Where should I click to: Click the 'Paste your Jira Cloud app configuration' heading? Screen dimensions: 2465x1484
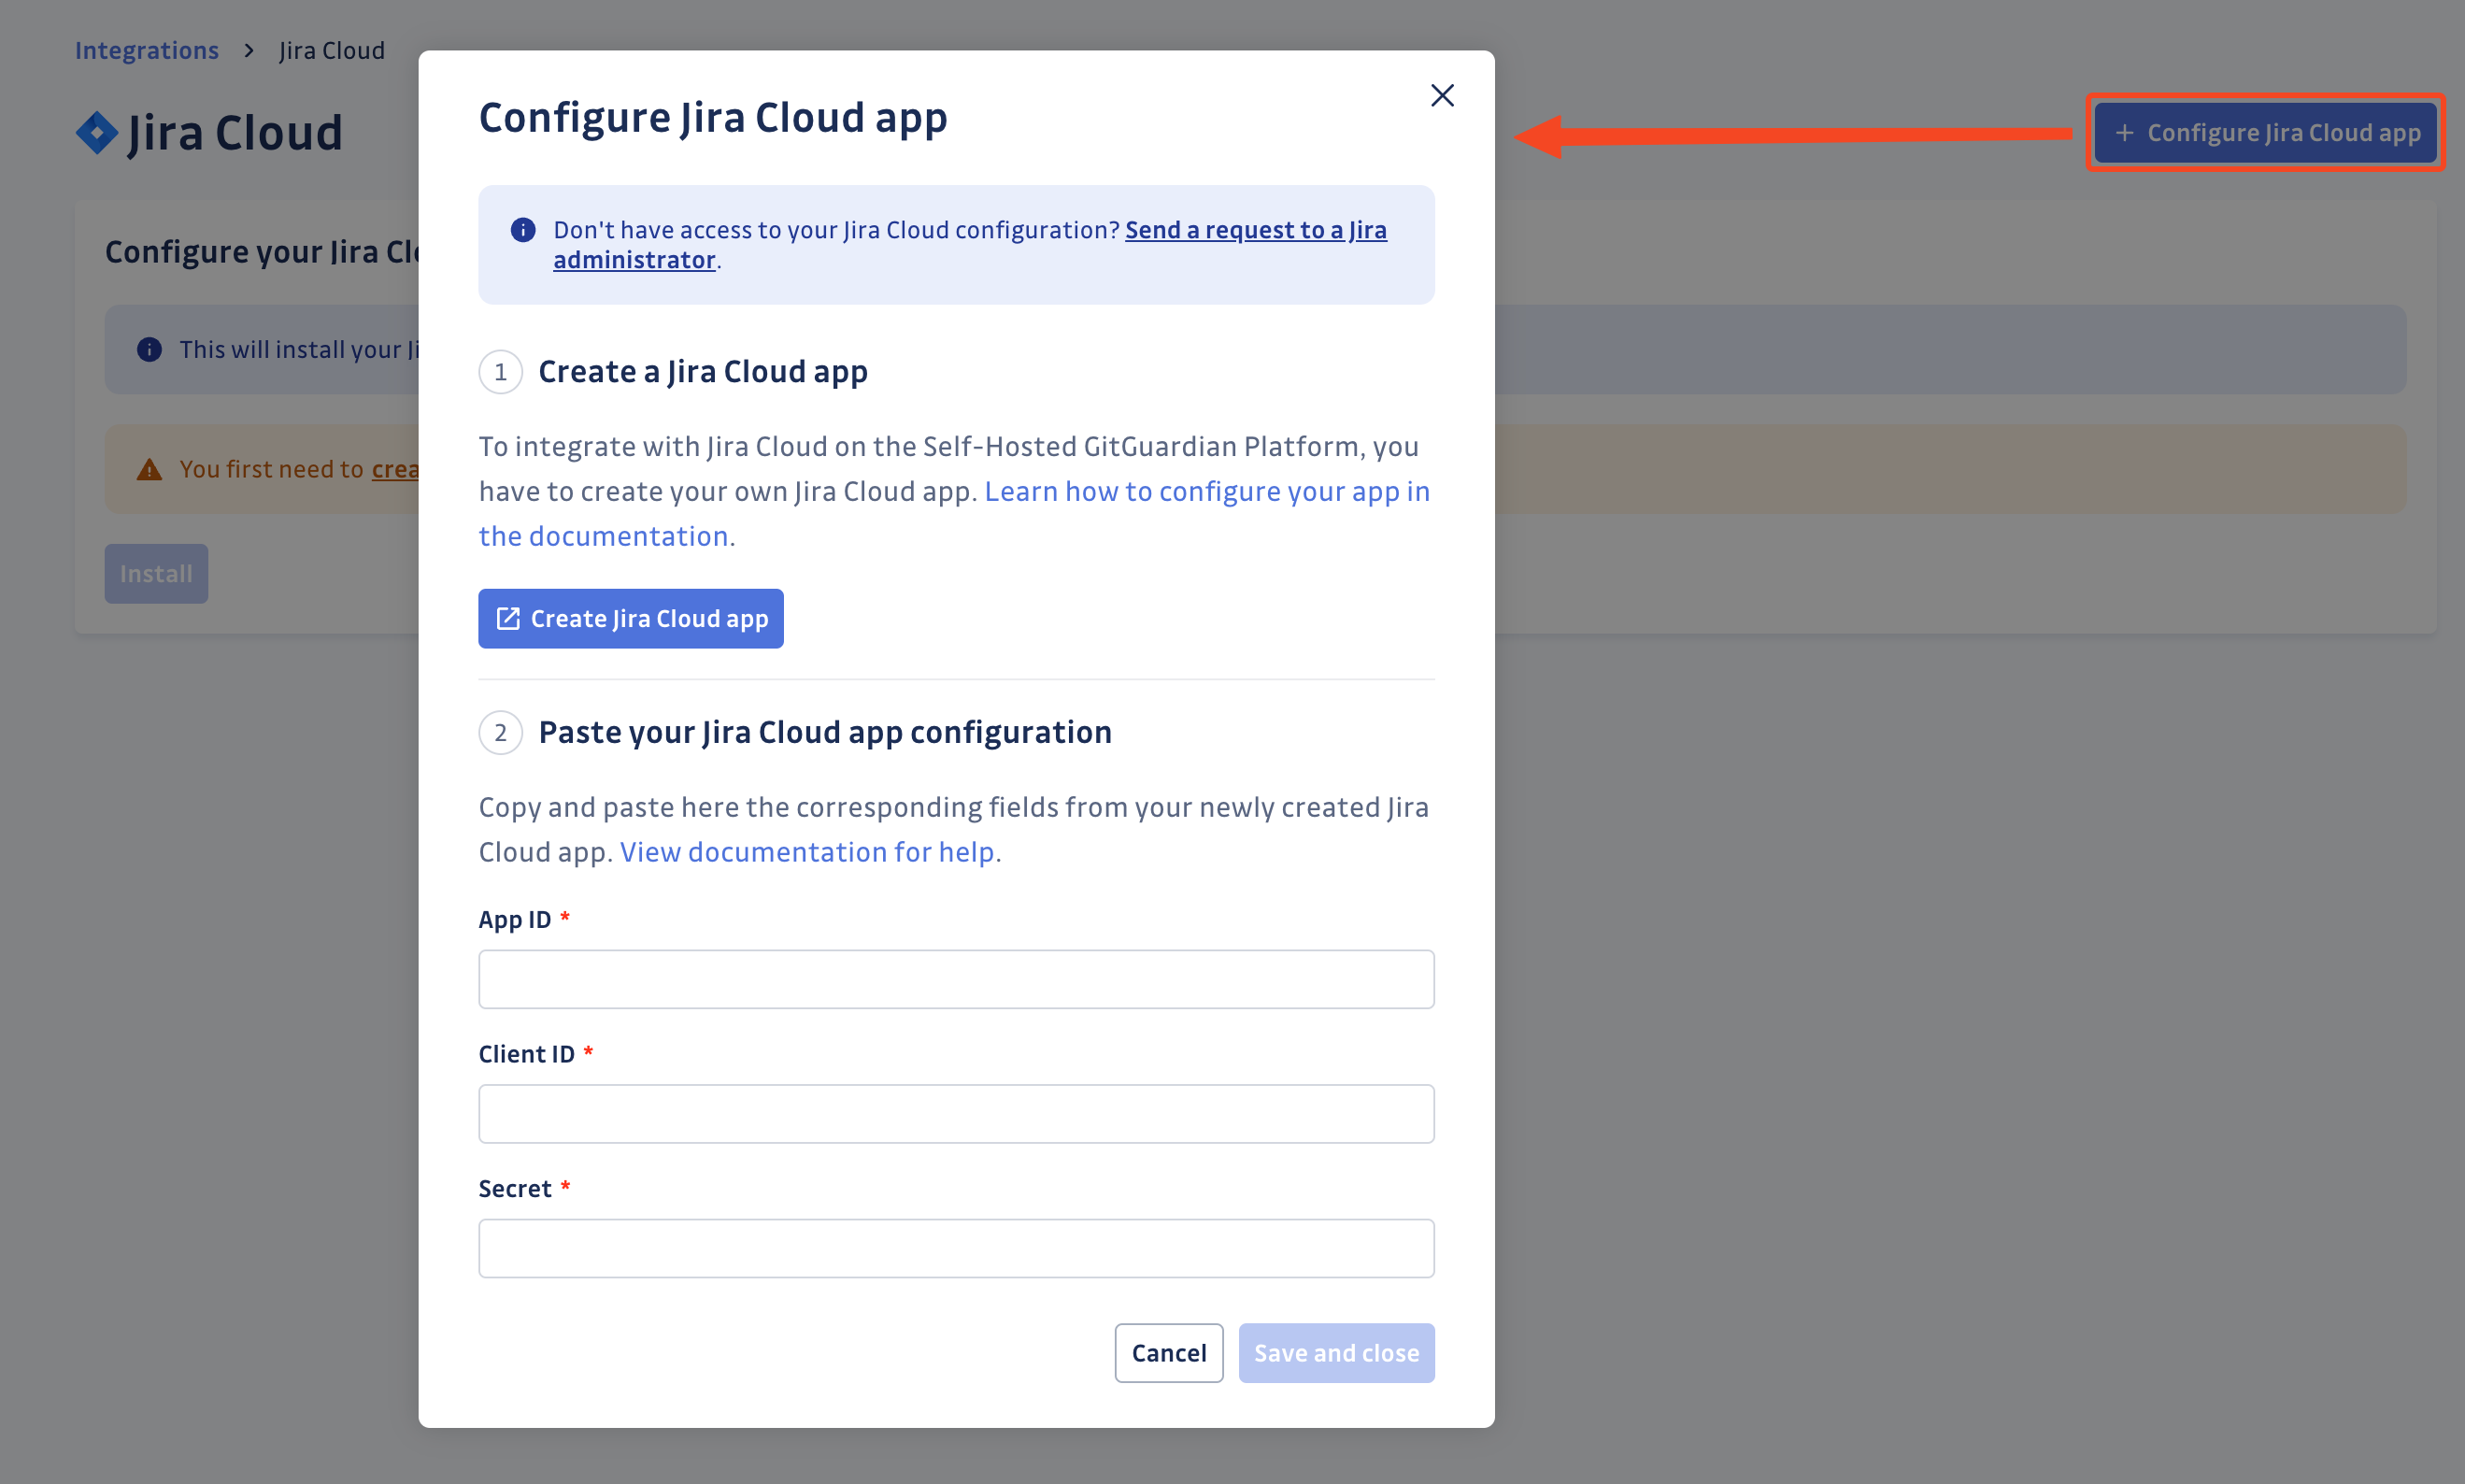click(825, 732)
